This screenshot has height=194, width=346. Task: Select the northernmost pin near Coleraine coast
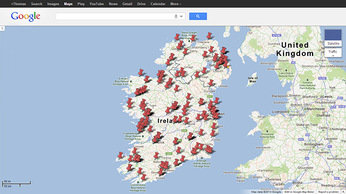[x=209, y=35]
